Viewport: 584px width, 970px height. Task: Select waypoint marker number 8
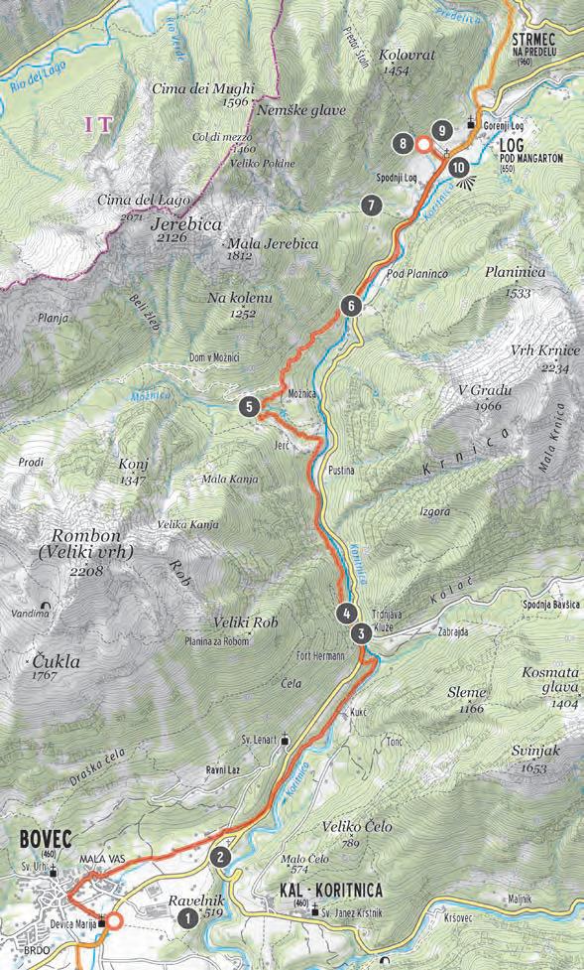[403, 145]
